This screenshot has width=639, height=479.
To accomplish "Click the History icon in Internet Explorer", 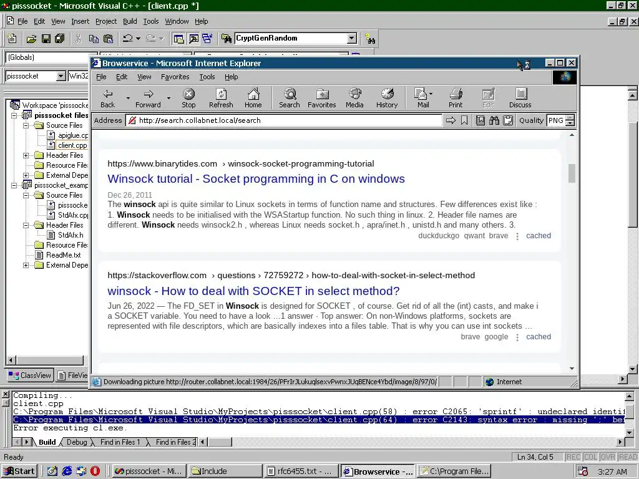I will [387, 98].
